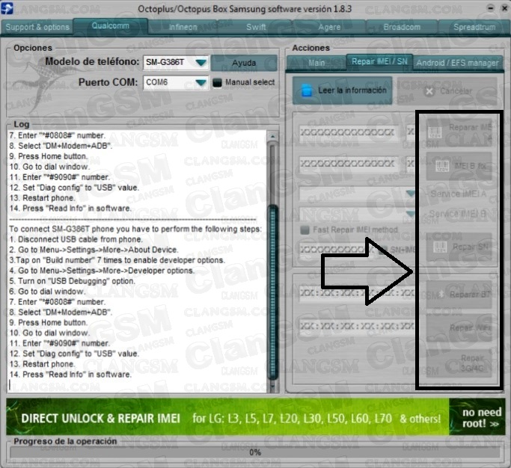Open the Support & options tab
Image resolution: width=511 pixels, height=468 pixels.
(37, 27)
